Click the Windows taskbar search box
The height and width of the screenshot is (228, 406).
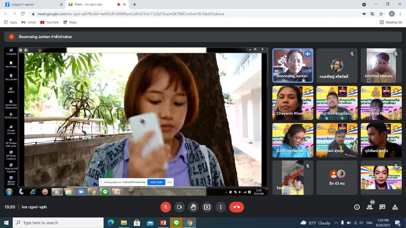click(x=58, y=223)
